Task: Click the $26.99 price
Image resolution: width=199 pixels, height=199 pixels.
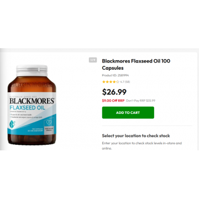Action: tap(114, 92)
